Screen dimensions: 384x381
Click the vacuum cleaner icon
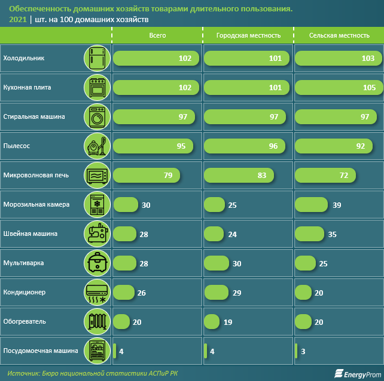[x=97, y=146]
